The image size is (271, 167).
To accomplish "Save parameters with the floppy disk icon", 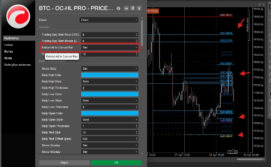I will (x=133, y=8).
